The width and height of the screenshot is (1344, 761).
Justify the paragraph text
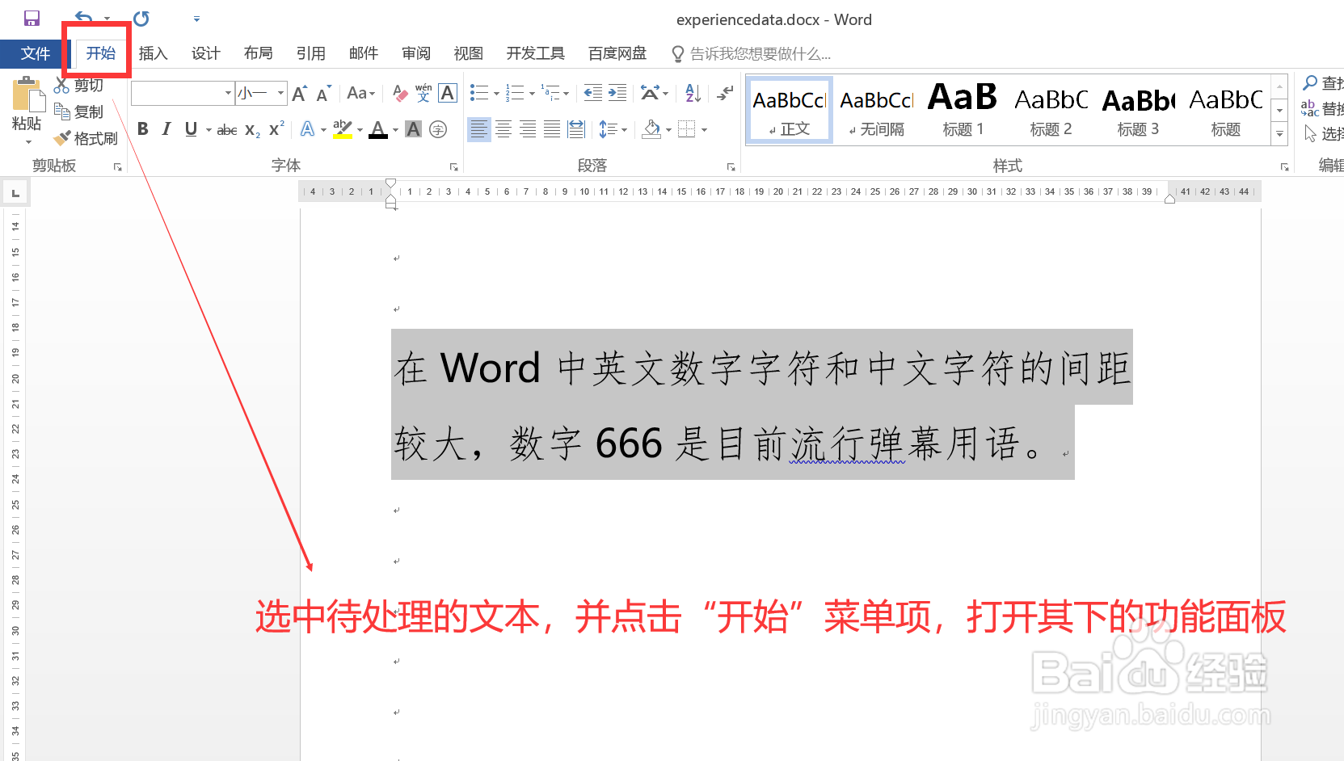tap(552, 129)
